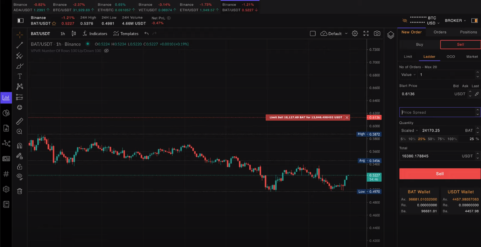Viewport: 481px width, 247px height.
Task: Hide all drawings with the eye toggle
Action: click(19, 176)
